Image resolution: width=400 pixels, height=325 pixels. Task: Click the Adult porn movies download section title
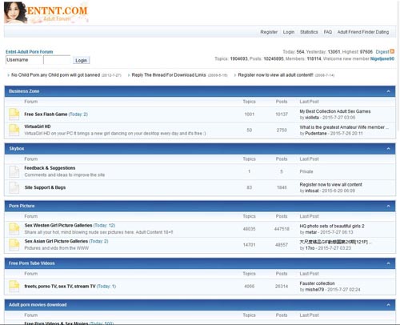[38, 305]
